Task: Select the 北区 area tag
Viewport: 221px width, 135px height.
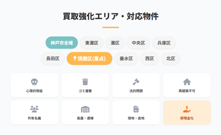Action: [x=171, y=58]
